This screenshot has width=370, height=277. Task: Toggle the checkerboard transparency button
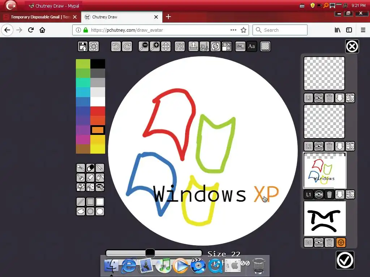(x=265, y=47)
